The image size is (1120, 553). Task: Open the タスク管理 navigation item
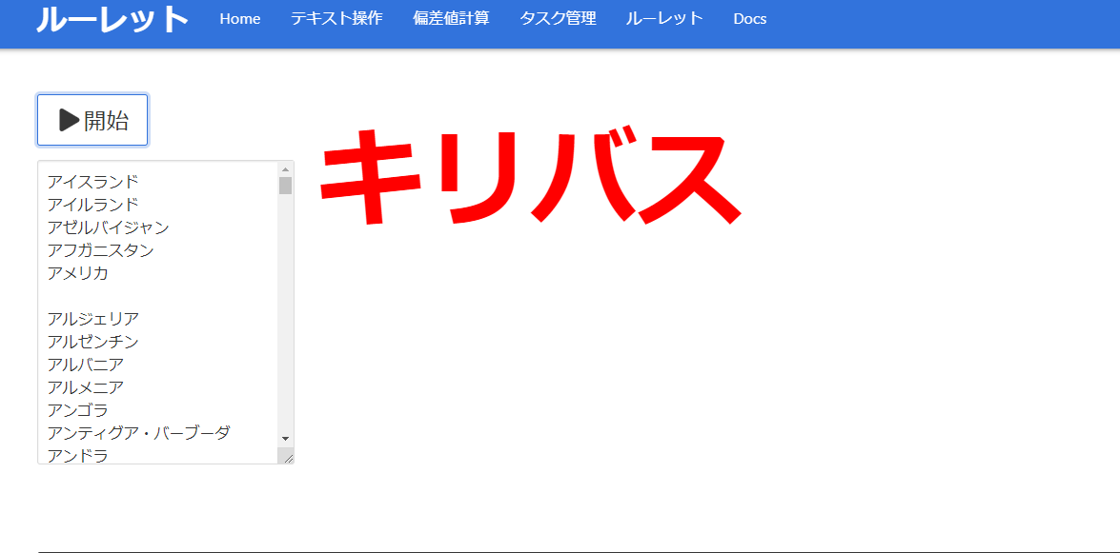557,18
